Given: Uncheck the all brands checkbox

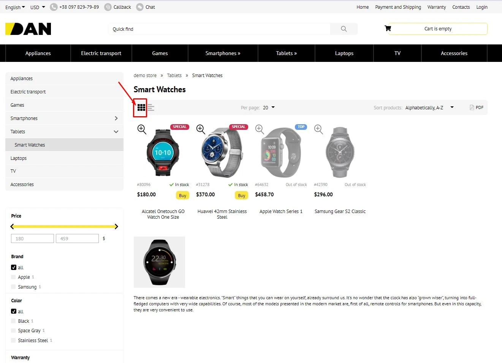Looking at the screenshot, I should tap(13, 267).
